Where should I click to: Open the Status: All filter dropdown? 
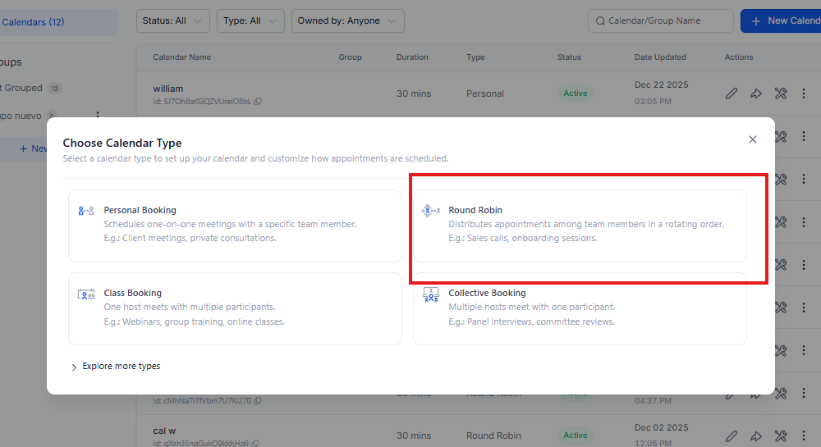point(172,21)
